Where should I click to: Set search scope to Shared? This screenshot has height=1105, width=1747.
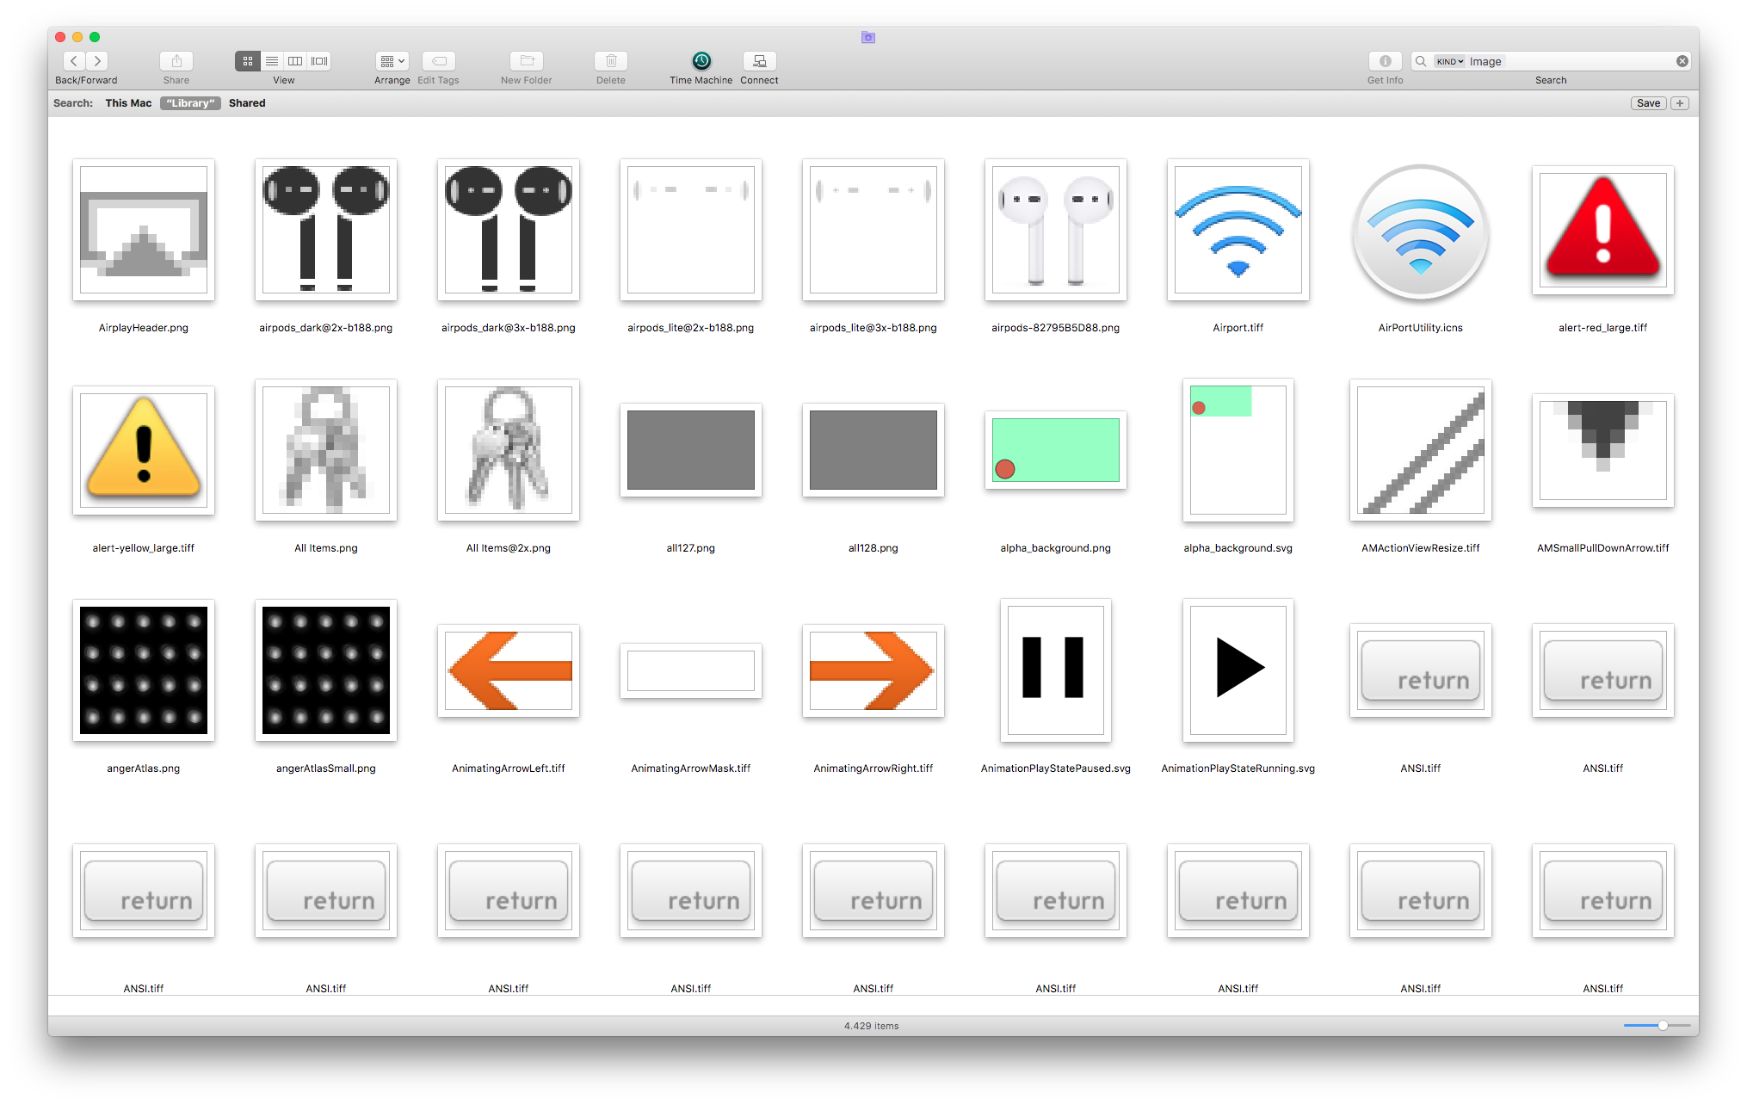247,103
